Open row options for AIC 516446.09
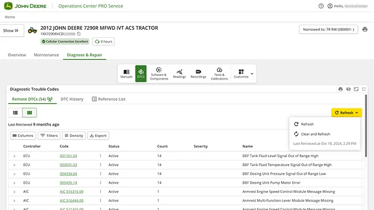This screenshot has height=210, width=374. (100, 200)
